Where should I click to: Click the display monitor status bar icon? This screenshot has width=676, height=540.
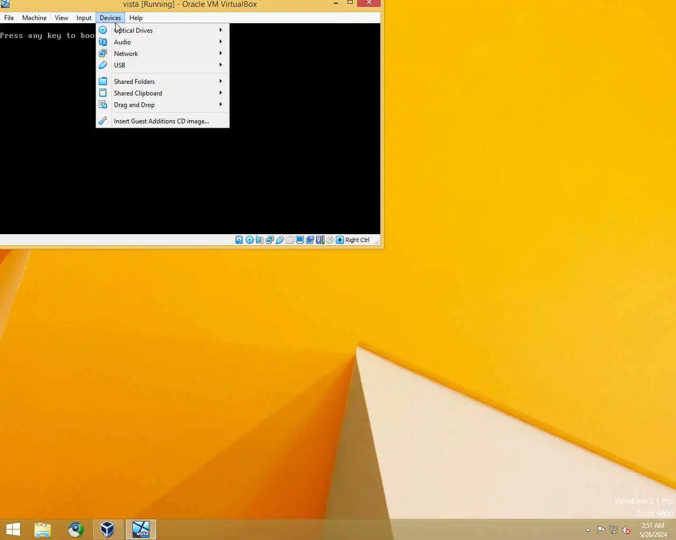299,240
